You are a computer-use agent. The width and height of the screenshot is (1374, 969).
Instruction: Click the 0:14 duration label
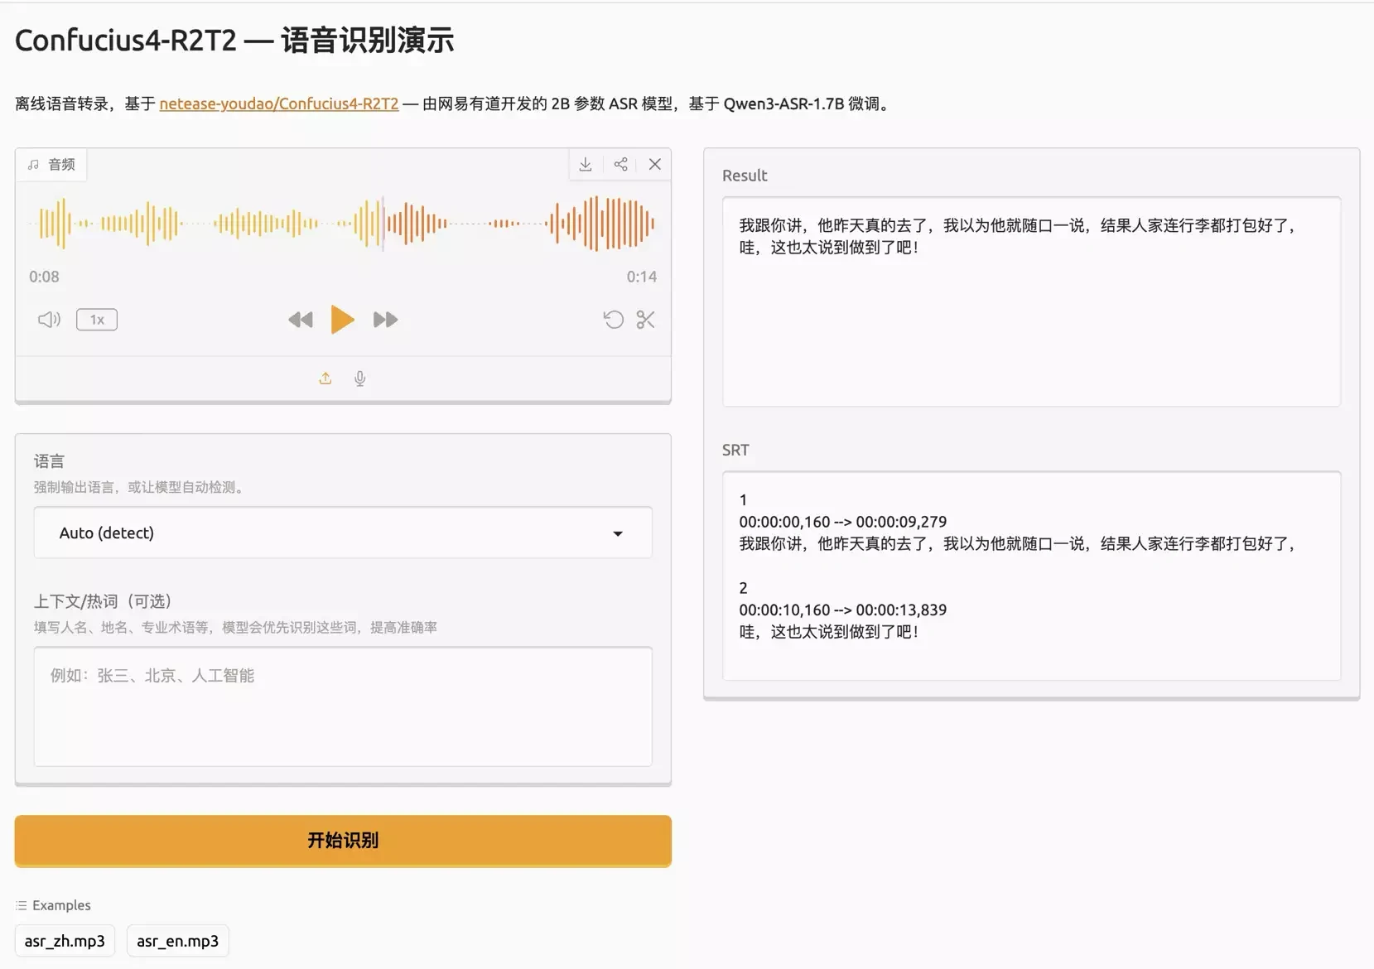coord(641,277)
